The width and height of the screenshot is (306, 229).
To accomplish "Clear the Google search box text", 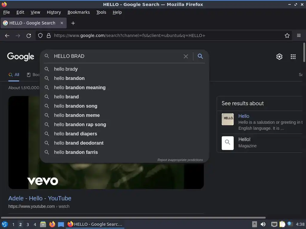I will pos(186,56).
